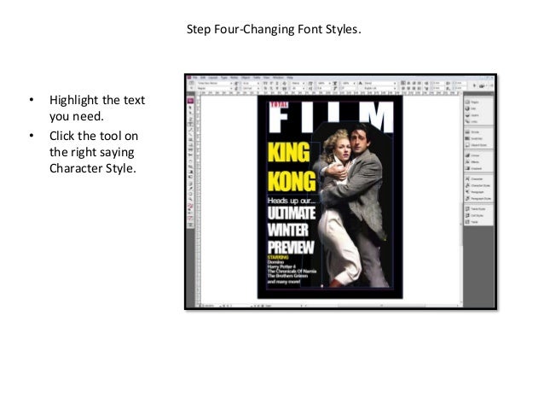Click the KING headline on the cover
Image resolution: width=544 pixels, height=409 pixels.
(x=289, y=152)
